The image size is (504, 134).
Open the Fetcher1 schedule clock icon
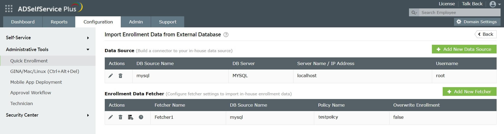(x=141, y=117)
